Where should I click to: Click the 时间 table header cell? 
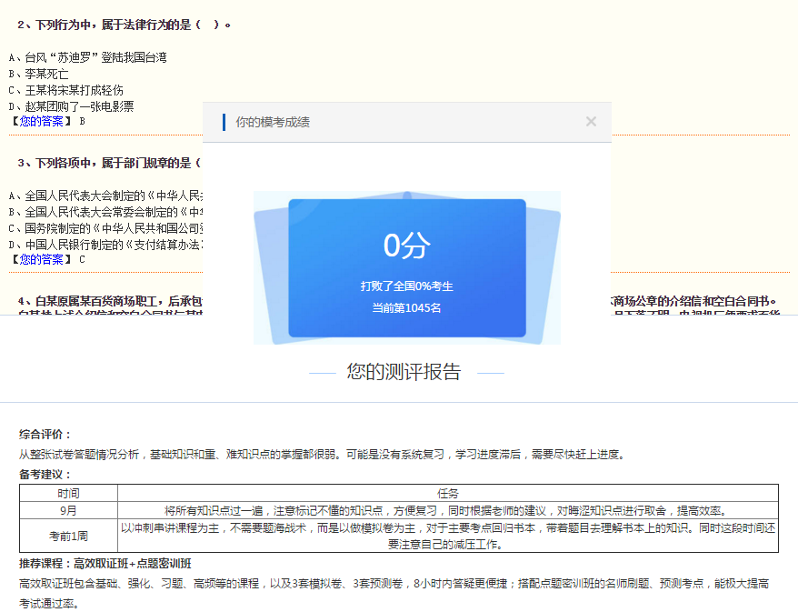click(x=67, y=494)
